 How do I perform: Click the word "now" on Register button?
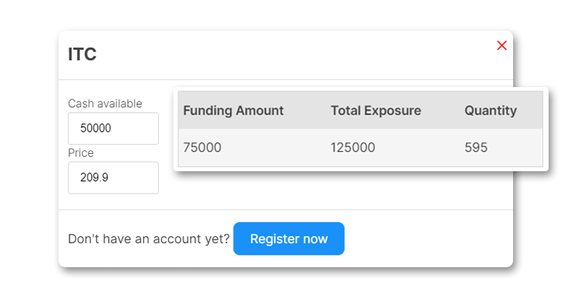click(315, 239)
